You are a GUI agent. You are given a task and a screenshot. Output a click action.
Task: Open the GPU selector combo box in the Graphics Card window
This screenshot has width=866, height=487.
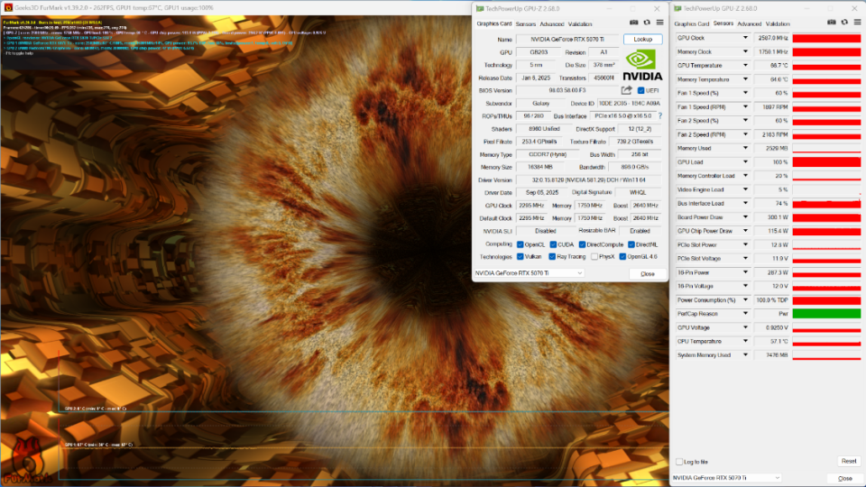[530, 272]
